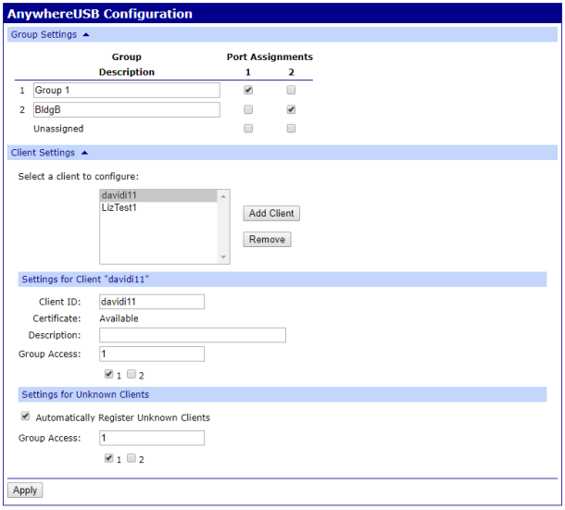
Task: Click the Settings for Unknown Clients heading
Action: [85, 394]
